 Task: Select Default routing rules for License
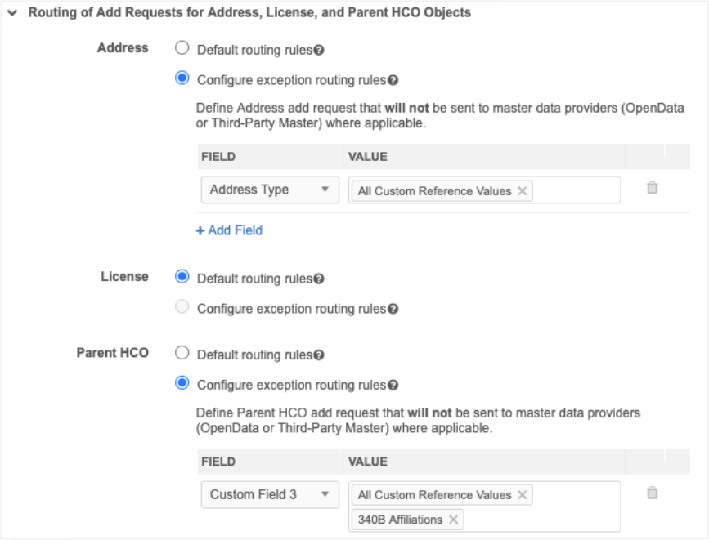182,278
